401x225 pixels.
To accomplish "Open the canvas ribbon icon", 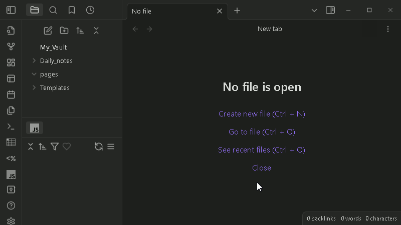I will tap(11, 62).
